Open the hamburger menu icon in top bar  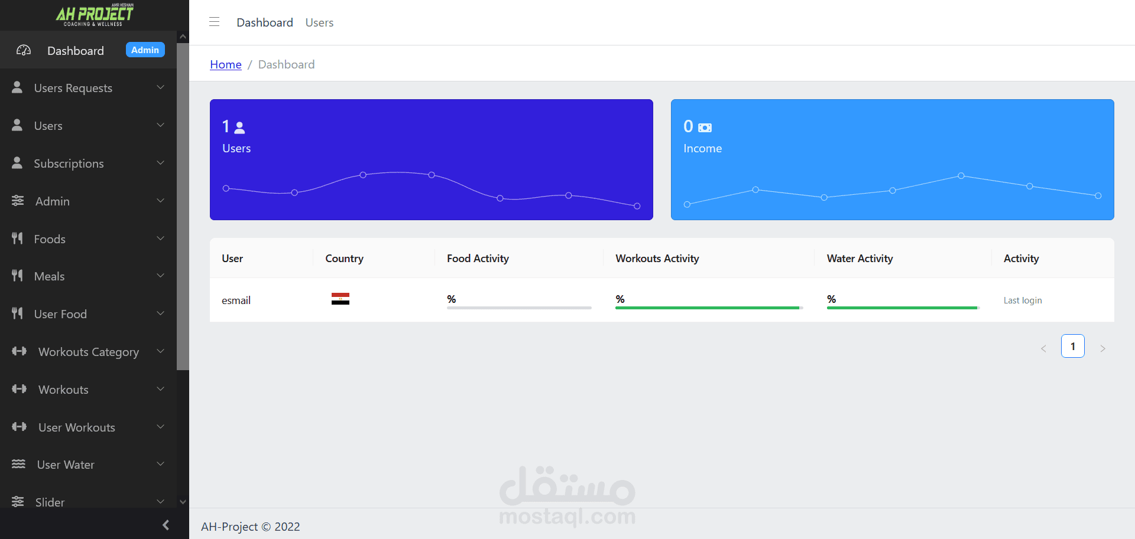pyautogui.click(x=214, y=21)
